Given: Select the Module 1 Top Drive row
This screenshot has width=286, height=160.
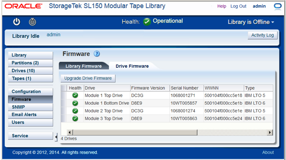Looking at the screenshot, I should (167, 95).
